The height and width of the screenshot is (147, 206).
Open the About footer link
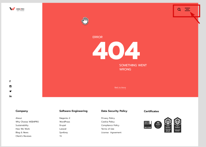[19, 118]
